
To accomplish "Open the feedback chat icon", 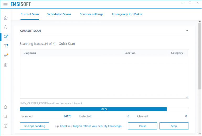I will (x=6, y=116).
